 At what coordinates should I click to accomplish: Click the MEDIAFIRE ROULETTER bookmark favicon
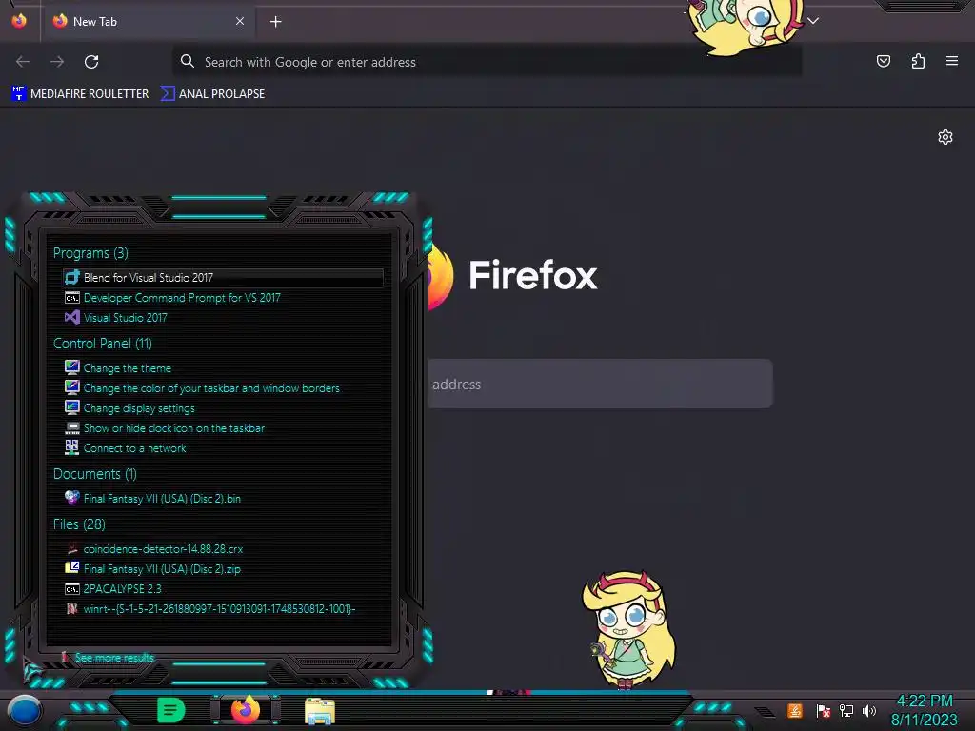point(19,93)
